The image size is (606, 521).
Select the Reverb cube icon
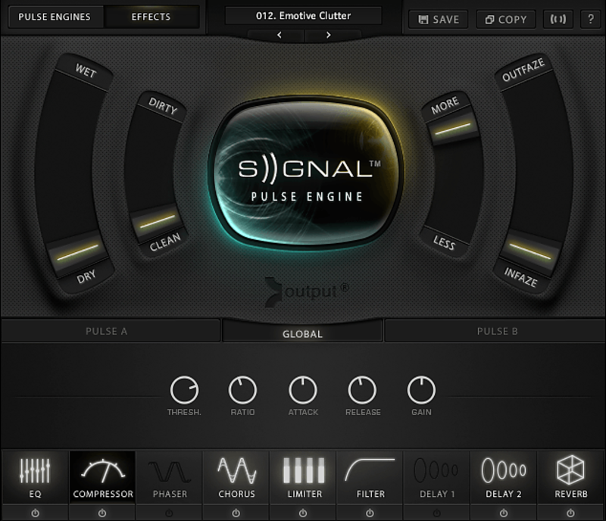570,470
